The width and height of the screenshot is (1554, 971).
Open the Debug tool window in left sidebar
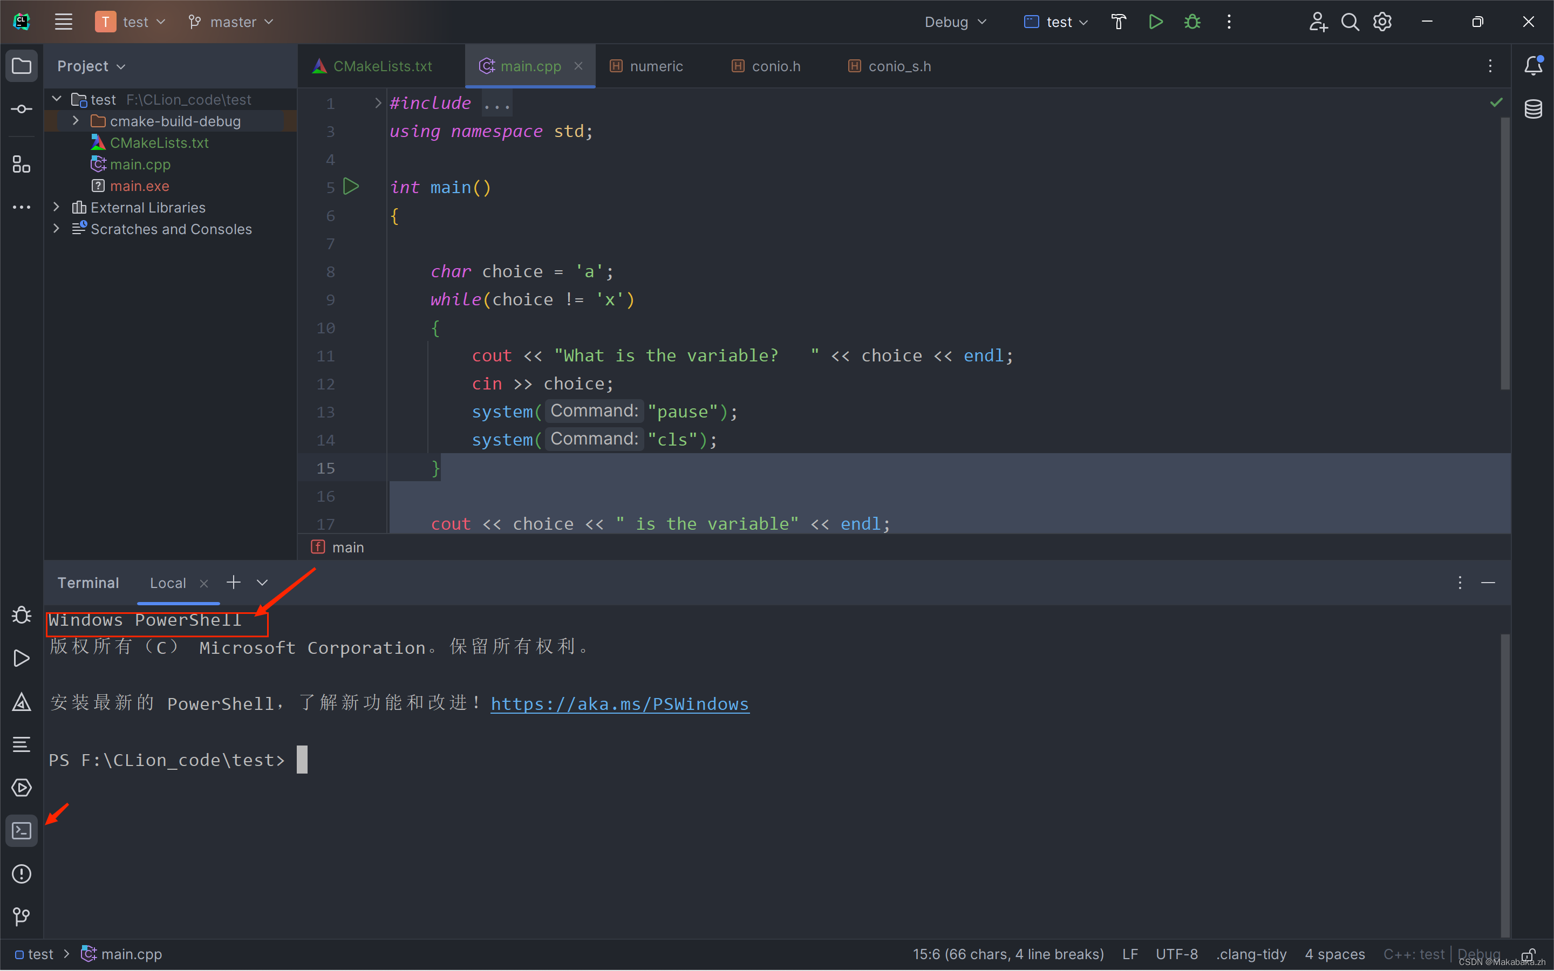[x=21, y=614]
